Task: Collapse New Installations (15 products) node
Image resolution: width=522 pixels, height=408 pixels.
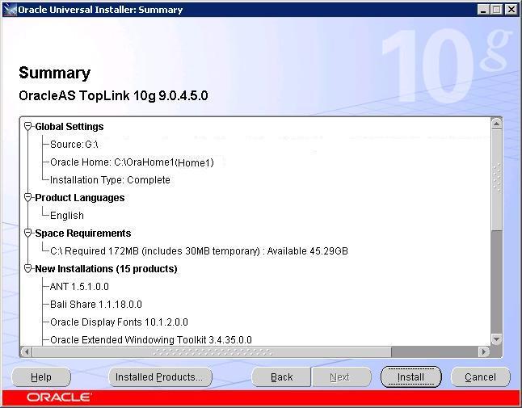Action: [x=28, y=268]
